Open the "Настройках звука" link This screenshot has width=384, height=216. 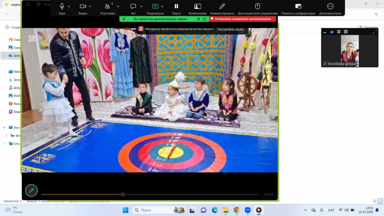230,29
